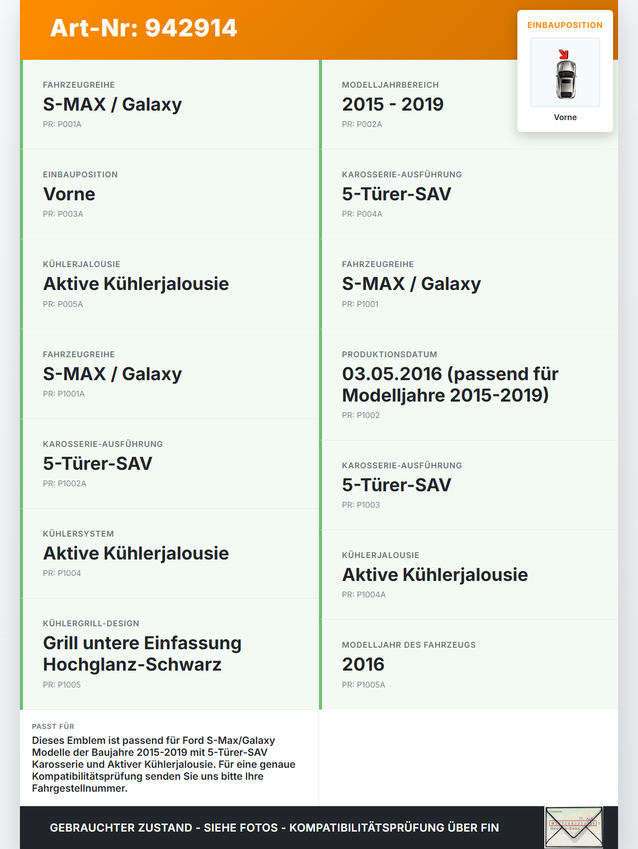This screenshot has width=638, height=849.
Task: Click the document thumbnail in footer corner
Action: click(574, 827)
